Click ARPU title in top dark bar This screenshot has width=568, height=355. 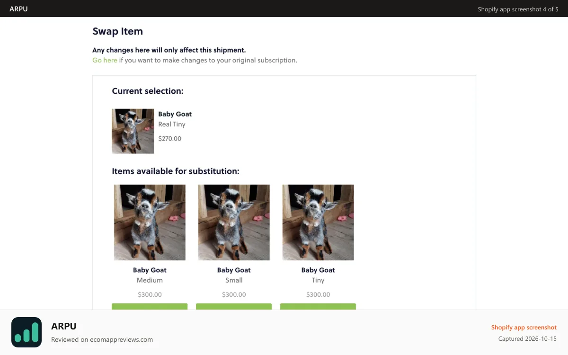(x=18, y=9)
